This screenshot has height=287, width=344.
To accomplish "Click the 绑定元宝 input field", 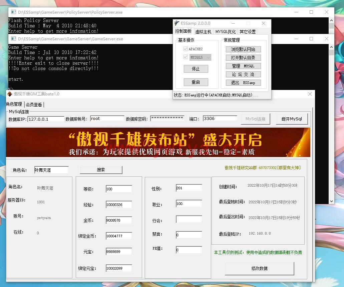I will click(x=119, y=268).
